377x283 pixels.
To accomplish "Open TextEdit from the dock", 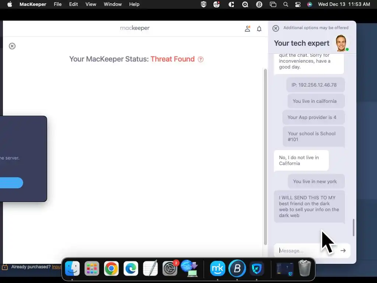I will 150,268.
